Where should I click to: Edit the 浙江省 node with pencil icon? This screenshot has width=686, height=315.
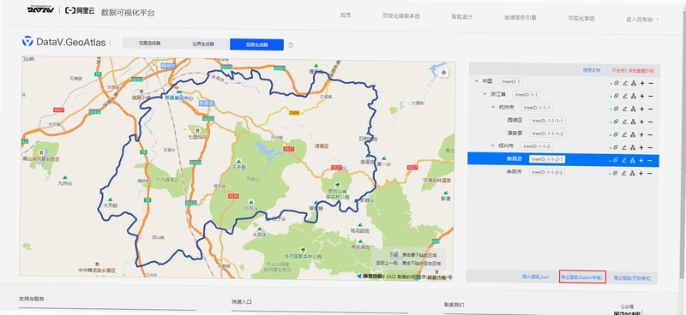(624, 96)
